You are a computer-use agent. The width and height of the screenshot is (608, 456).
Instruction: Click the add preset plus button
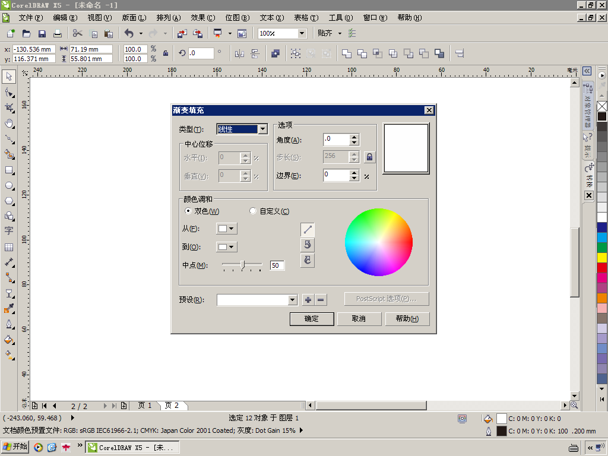(x=308, y=300)
